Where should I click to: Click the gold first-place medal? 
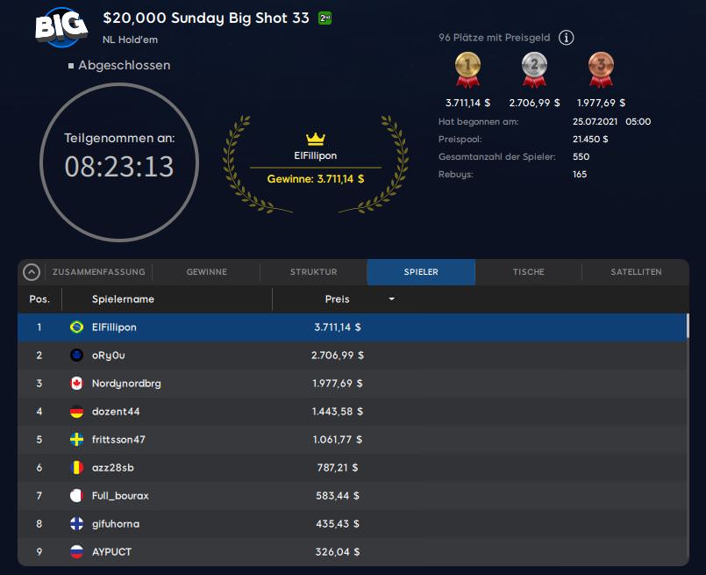pos(467,68)
